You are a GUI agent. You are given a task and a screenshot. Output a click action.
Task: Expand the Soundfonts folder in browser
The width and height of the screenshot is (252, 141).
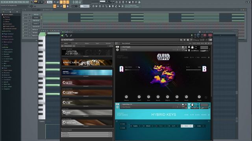coord(7,80)
